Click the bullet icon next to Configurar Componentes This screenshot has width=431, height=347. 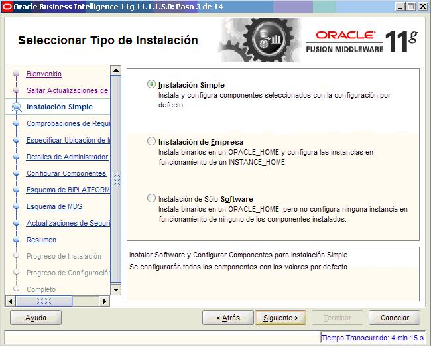(16, 173)
